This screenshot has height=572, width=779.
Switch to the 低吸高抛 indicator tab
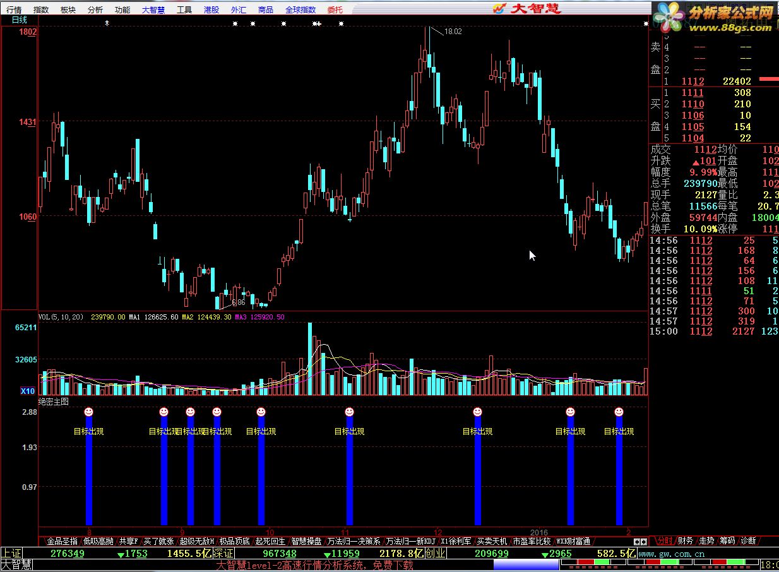click(98, 542)
